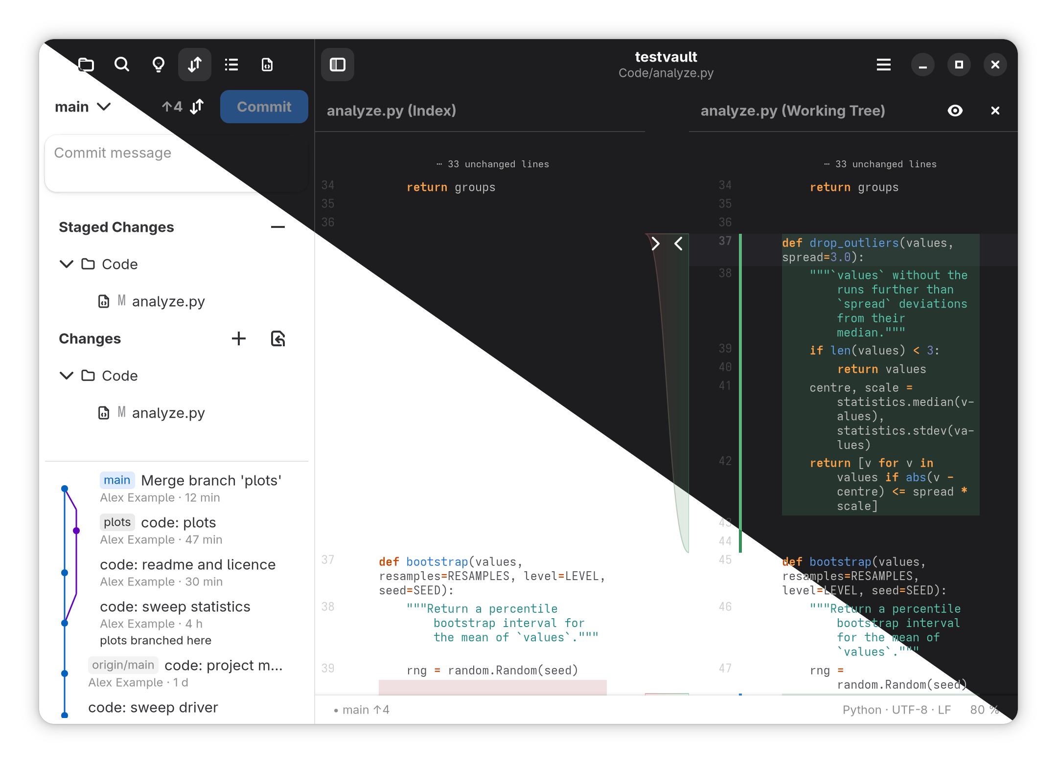Apply hunk to left with arrow
Viewport: 1057px width, 763px height.
[678, 244]
